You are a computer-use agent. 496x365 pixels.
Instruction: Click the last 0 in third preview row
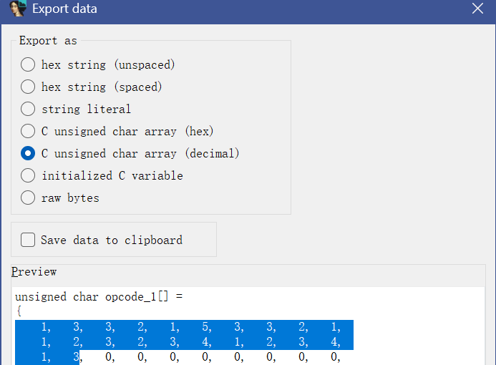tap(334, 357)
